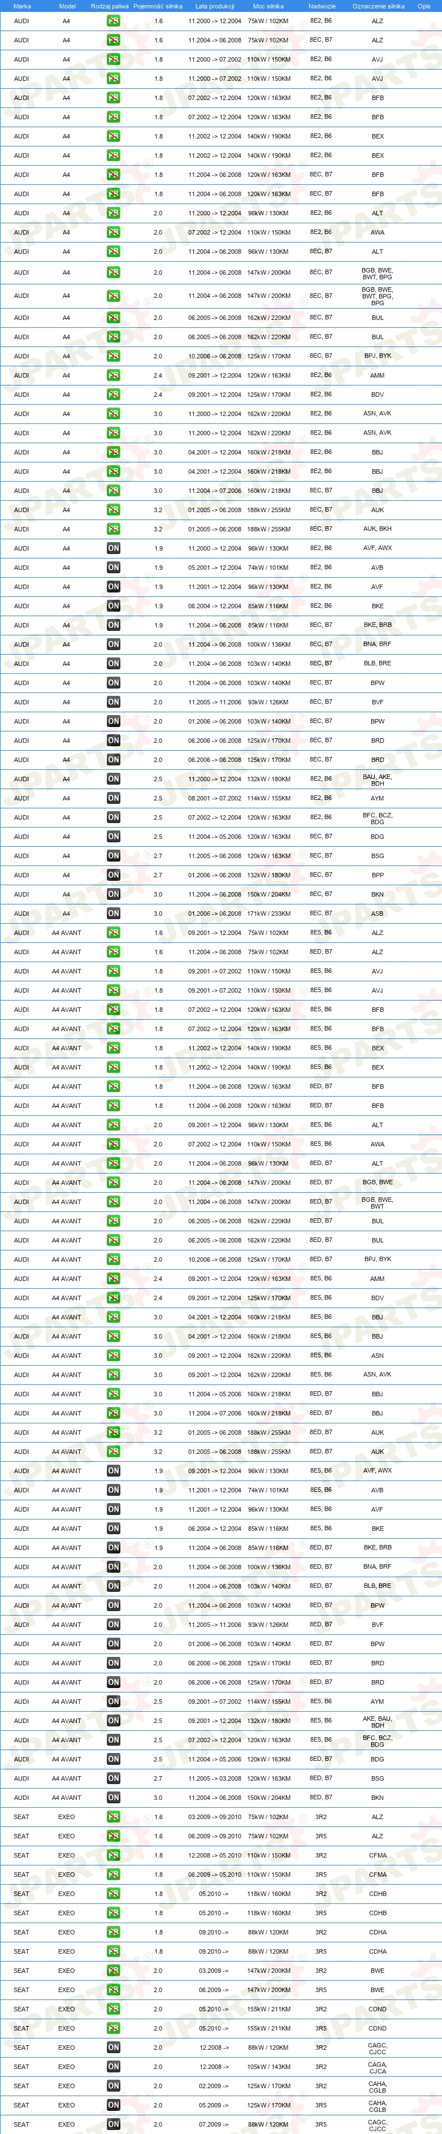Click petrol icon in BDV 8E2, B6 row
Image resolution: width=442 pixels, height=2134 pixels.
tap(114, 395)
